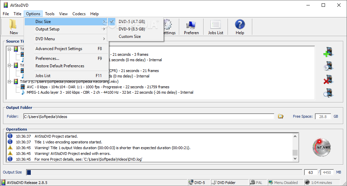
Task: Open the Help menu
Action: [x=94, y=14]
